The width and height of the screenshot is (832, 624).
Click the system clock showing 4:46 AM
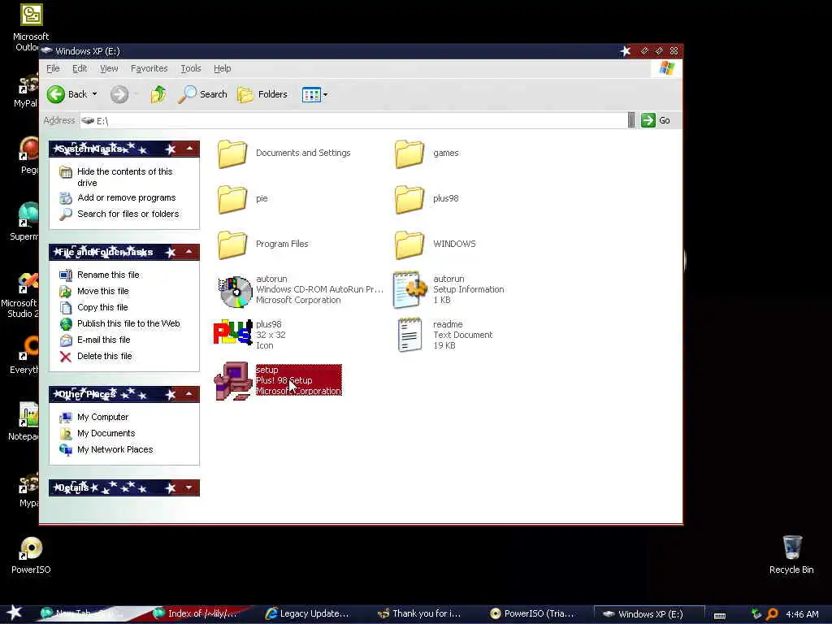(802, 614)
